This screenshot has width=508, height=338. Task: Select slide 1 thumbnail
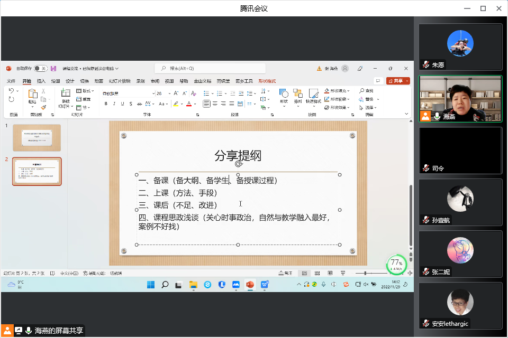[37, 137]
